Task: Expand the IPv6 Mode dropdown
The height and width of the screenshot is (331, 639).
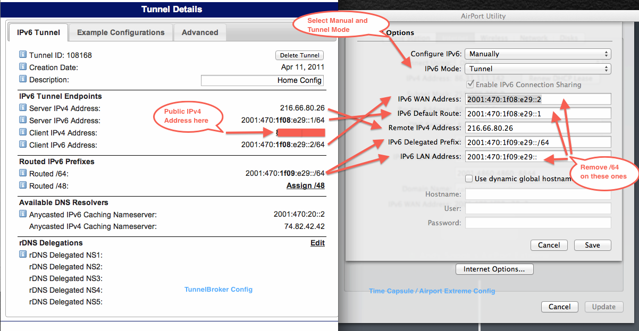Action: 538,69
